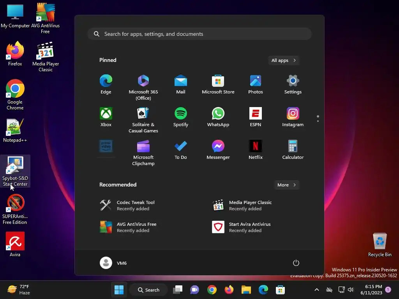Launch the Calculator app
This screenshot has width=399, height=299.
point(293,150)
